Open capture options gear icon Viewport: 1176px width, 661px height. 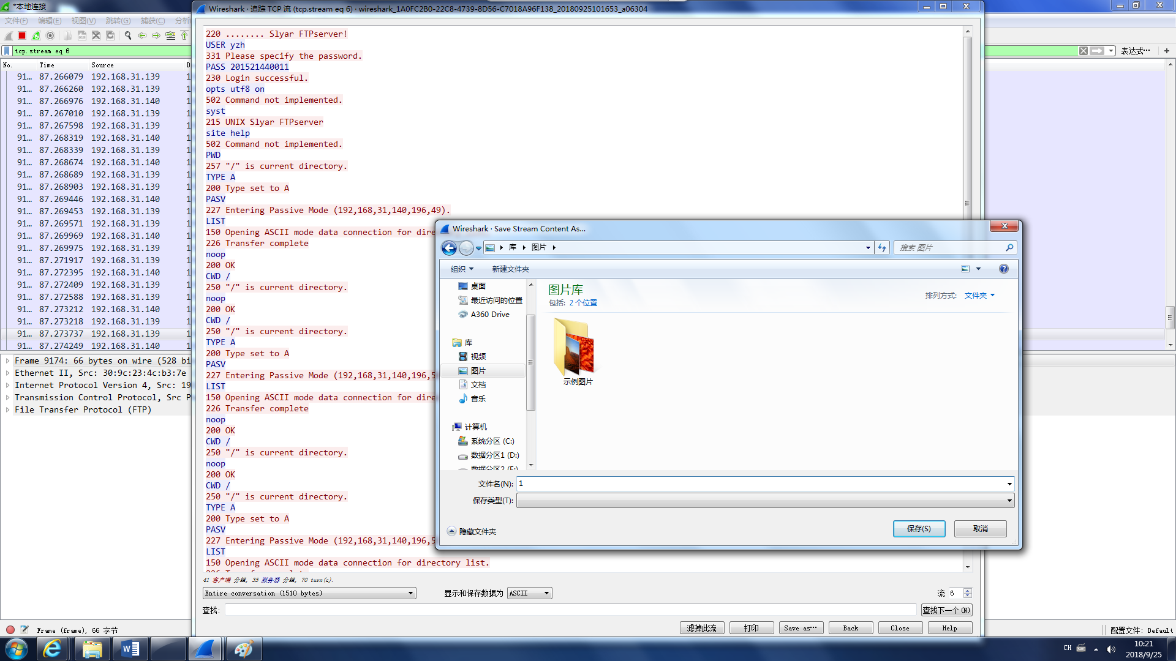[x=50, y=35]
